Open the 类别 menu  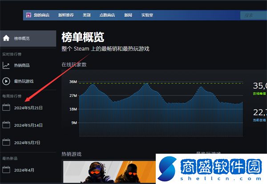pyautogui.click(x=86, y=15)
